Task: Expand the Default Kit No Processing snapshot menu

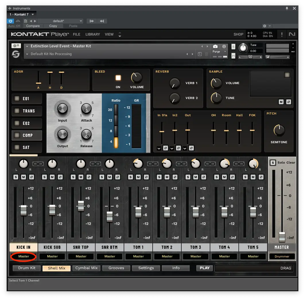Action: coord(27,54)
